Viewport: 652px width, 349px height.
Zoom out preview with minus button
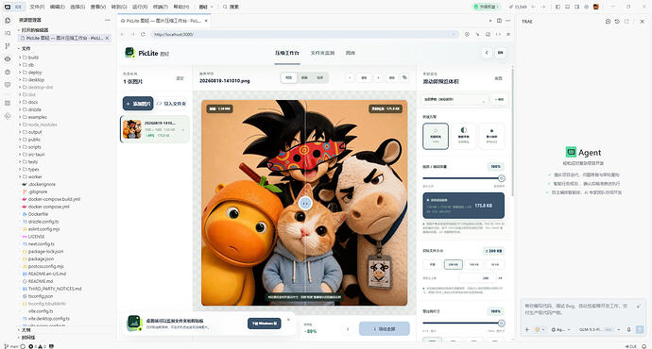(x=351, y=77)
